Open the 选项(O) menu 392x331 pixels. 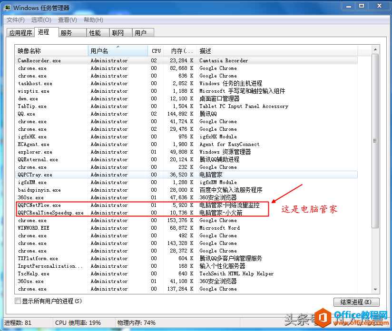(x=41, y=20)
